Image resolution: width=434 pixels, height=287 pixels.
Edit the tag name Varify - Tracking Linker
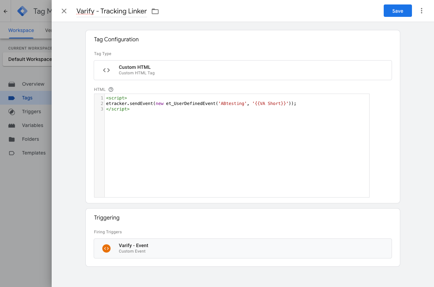pyautogui.click(x=112, y=11)
